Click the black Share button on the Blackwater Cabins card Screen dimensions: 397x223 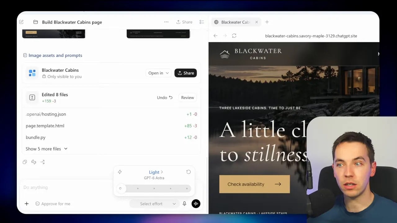[185, 73]
